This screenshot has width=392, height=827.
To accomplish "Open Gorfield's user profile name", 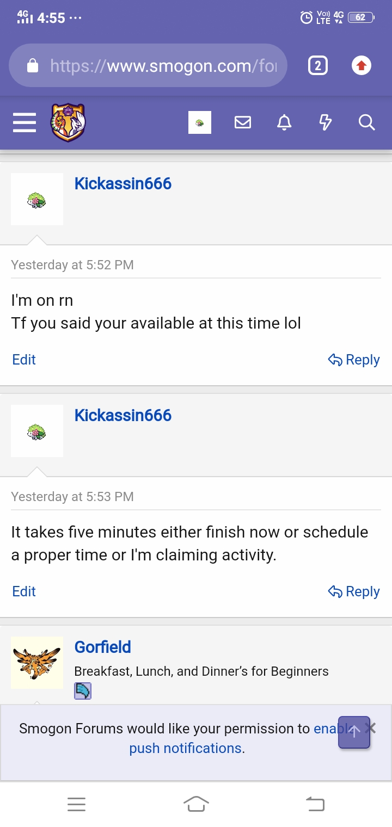I will coord(103,647).
